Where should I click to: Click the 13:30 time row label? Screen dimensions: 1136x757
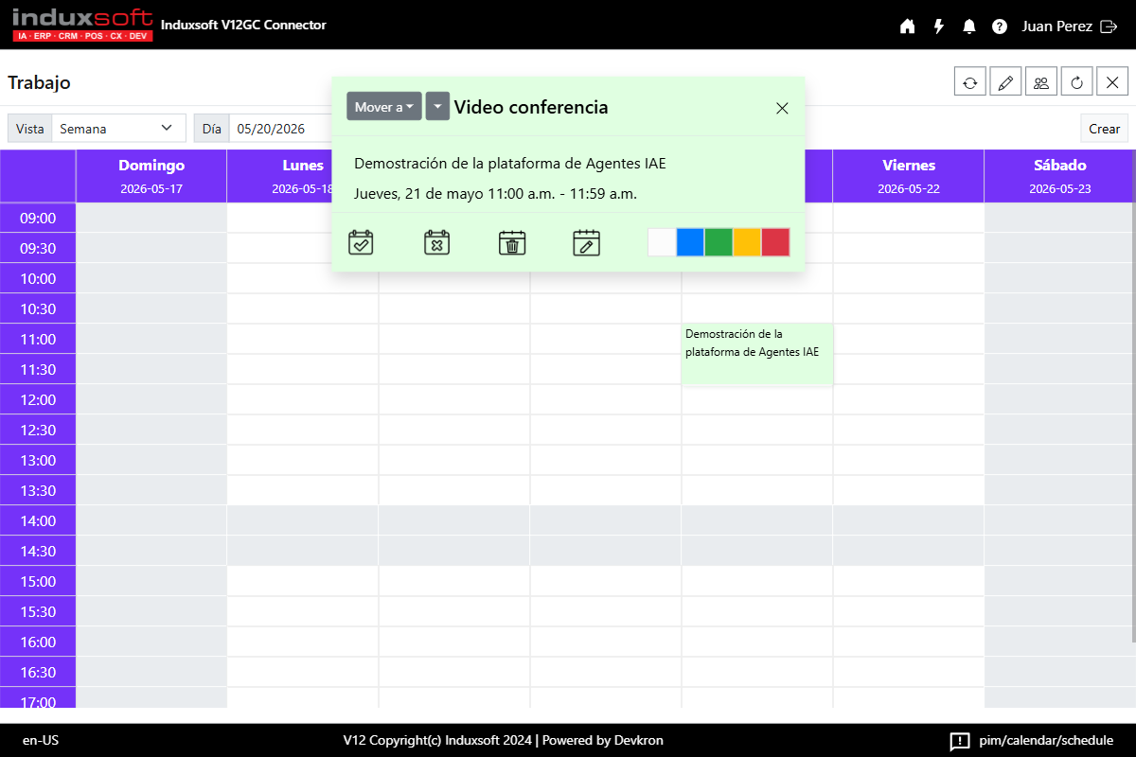pyautogui.click(x=38, y=490)
